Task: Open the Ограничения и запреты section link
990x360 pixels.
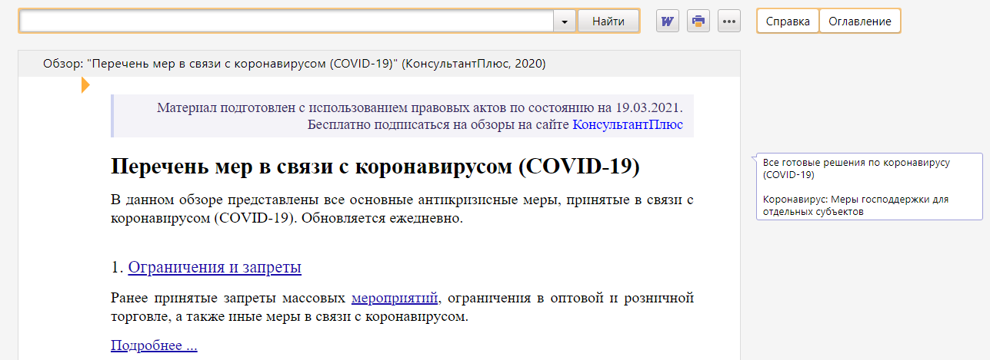Action: point(215,267)
